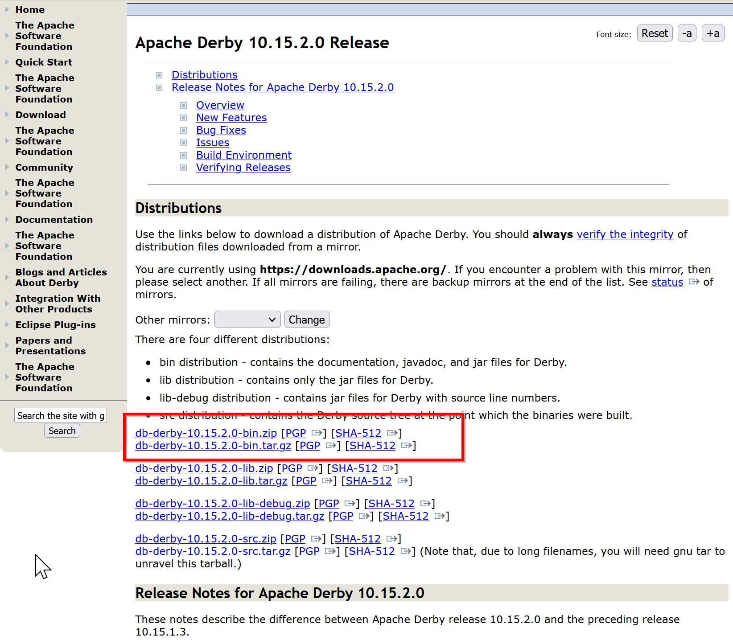Click external icon after src.tar.gz PGP
This screenshot has height=640, width=733.
pos(330,551)
